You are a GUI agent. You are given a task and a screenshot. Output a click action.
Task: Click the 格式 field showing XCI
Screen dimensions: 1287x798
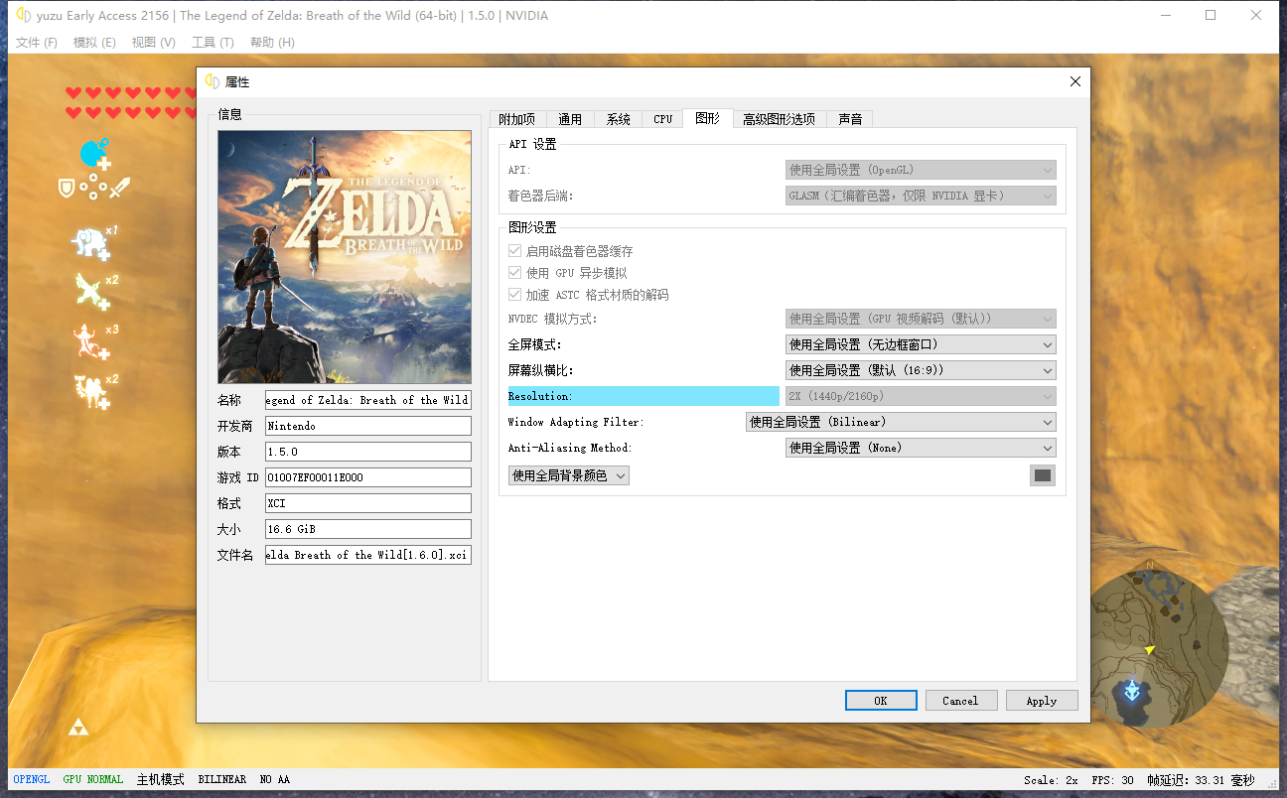tap(368, 503)
